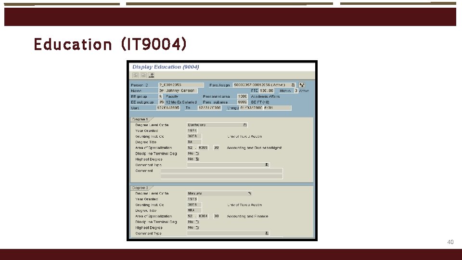Click the Name field Dr. Johnny Carson
This screenshot has width=462, height=260.
[178, 91]
